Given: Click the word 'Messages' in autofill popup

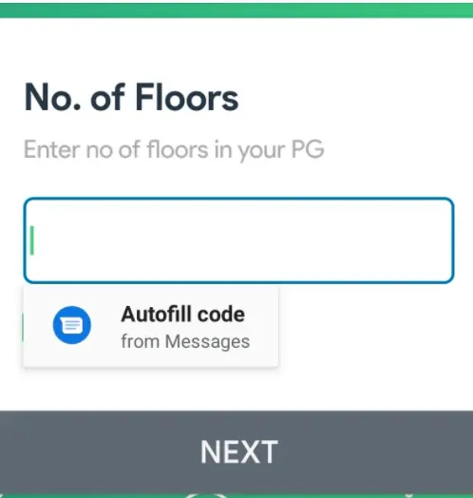Looking at the screenshot, I should [208, 342].
